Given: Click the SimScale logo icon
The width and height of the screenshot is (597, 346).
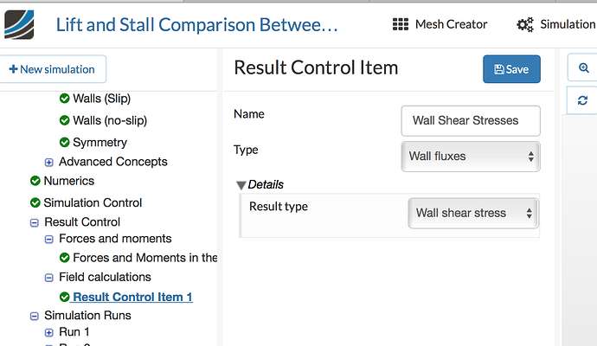Looking at the screenshot, I should 20,23.
